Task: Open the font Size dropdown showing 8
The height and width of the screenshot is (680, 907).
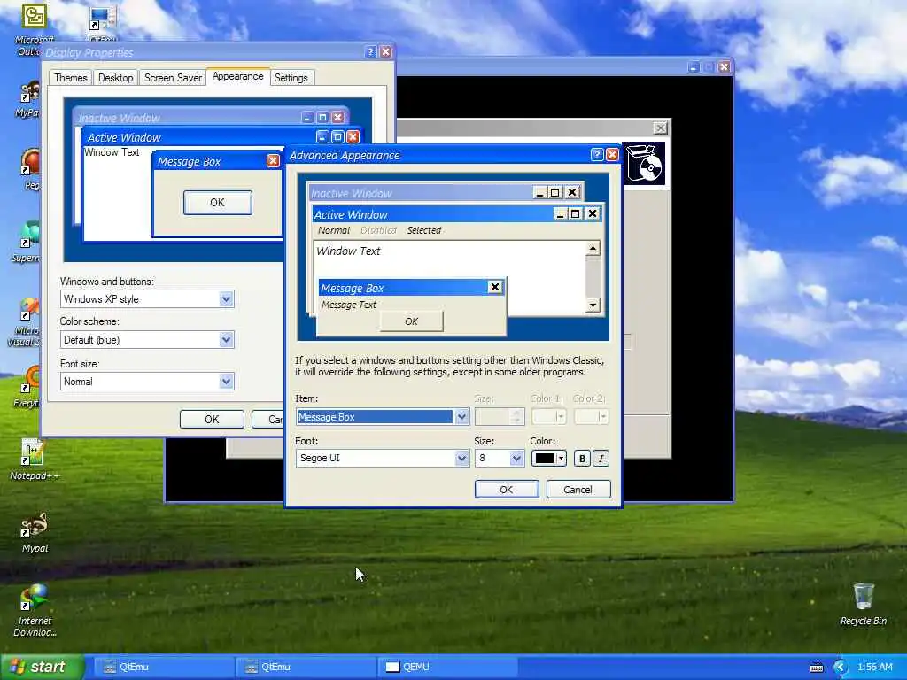Action: [516, 458]
